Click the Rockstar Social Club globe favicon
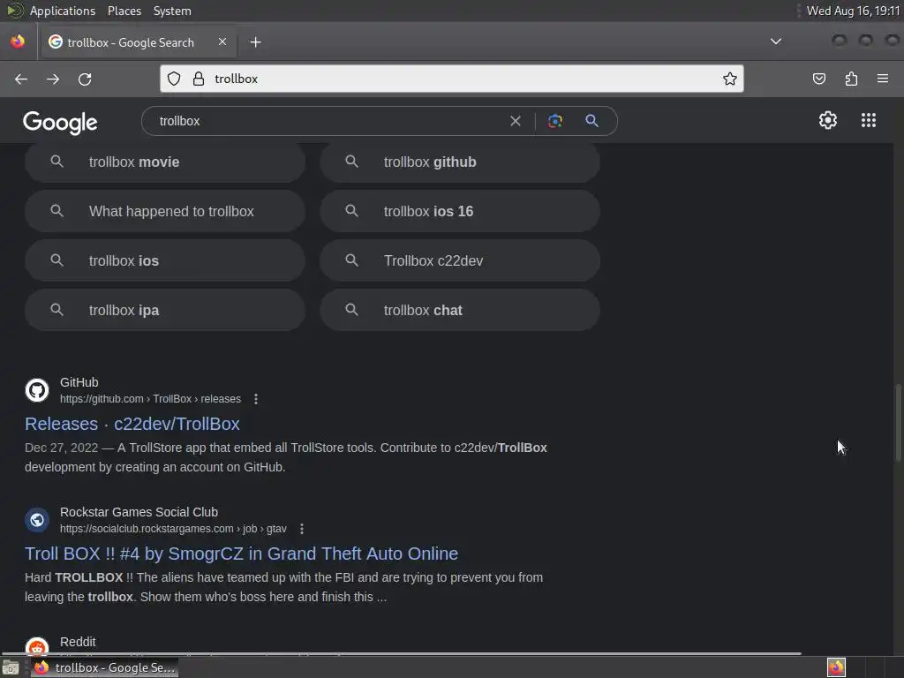The image size is (904, 678). click(x=37, y=520)
